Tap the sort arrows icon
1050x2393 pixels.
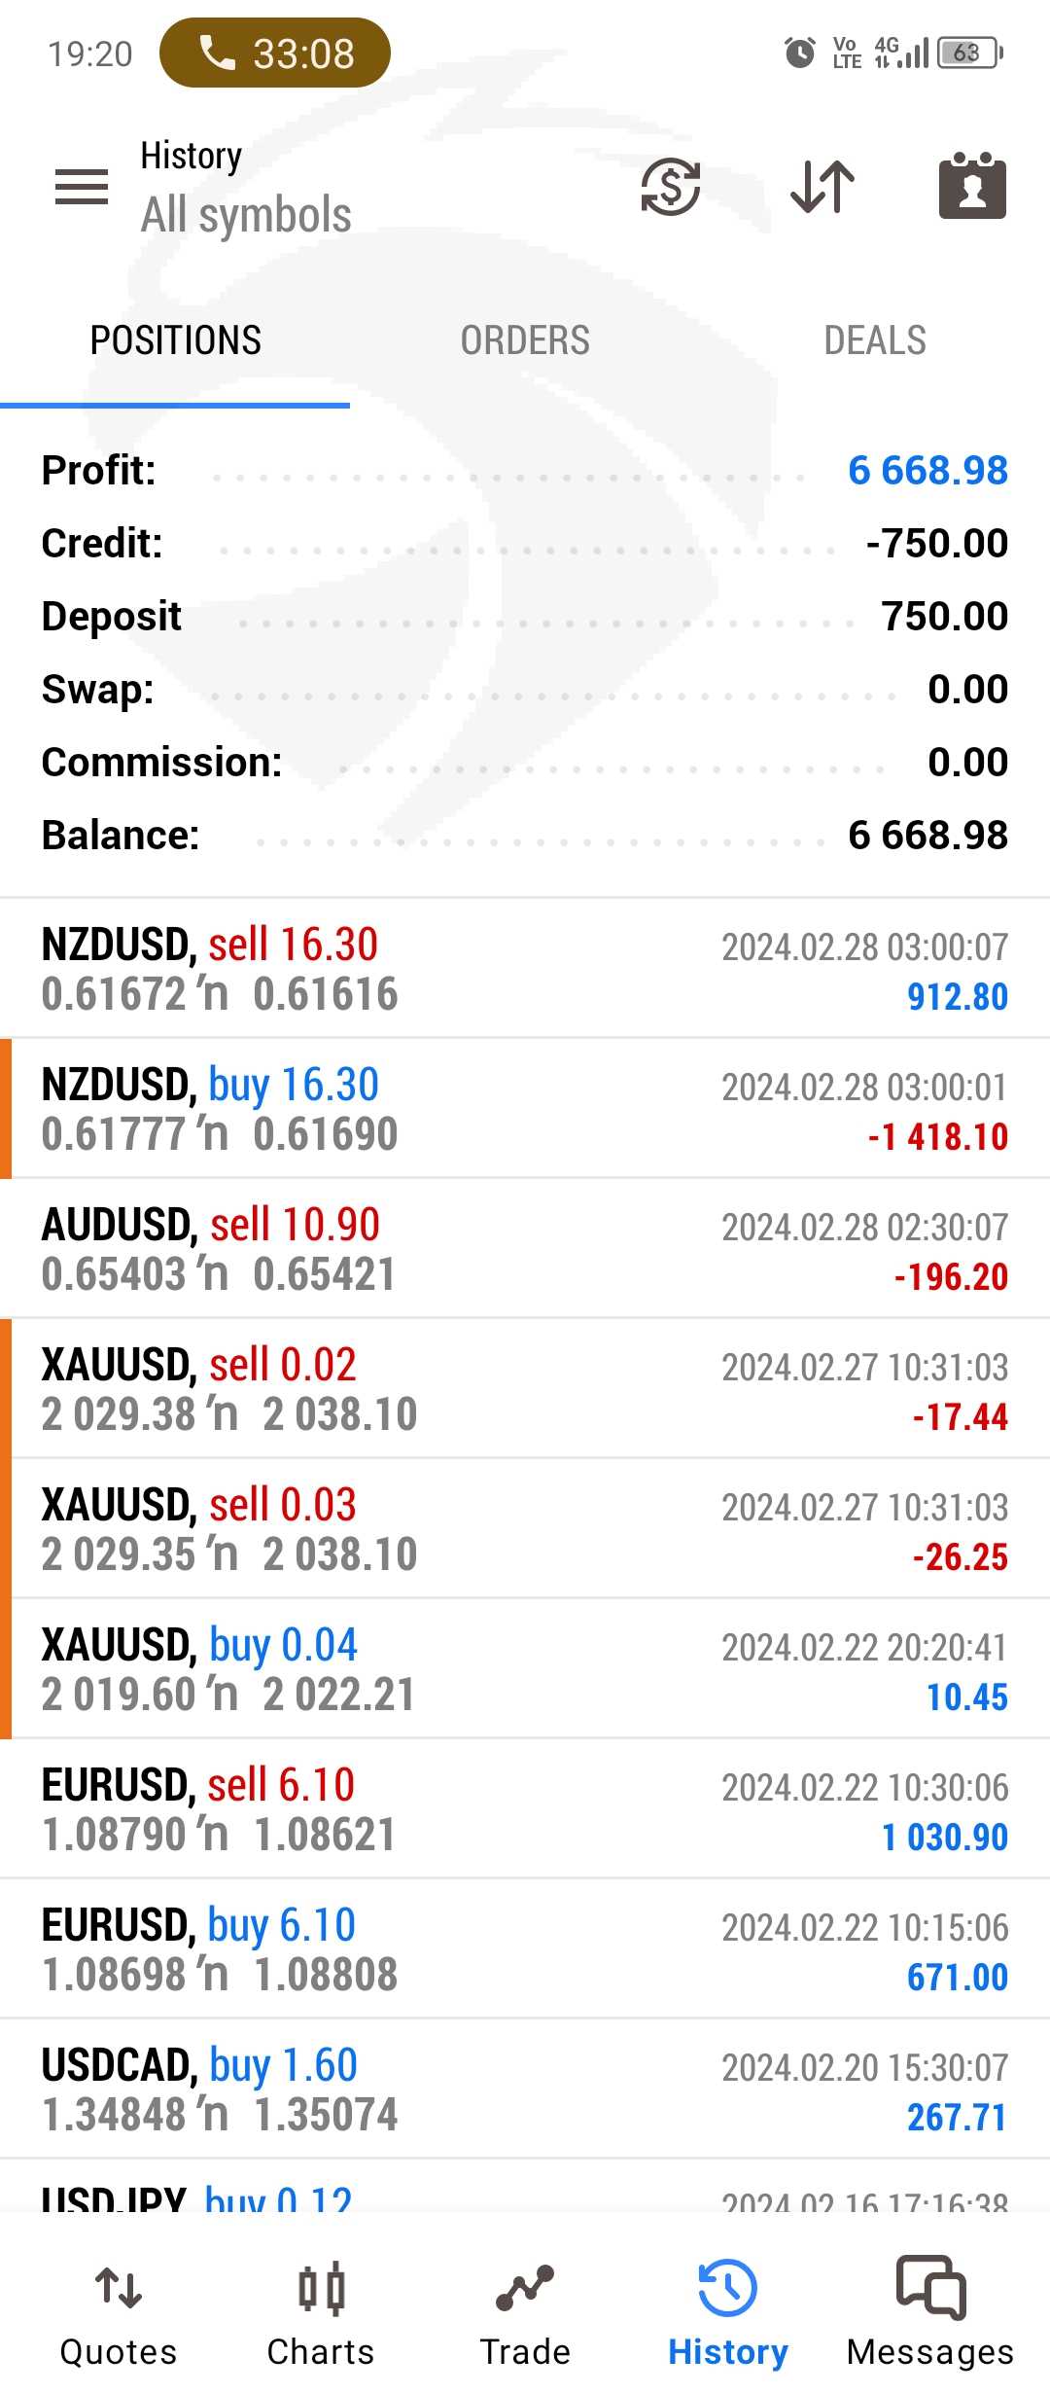[x=822, y=186]
